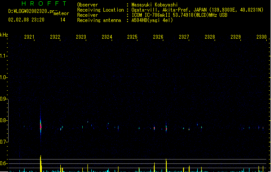Select the A504HB(yagi 4el) antenna value
This screenshot has height=172, width=271.
(x=152, y=20)
